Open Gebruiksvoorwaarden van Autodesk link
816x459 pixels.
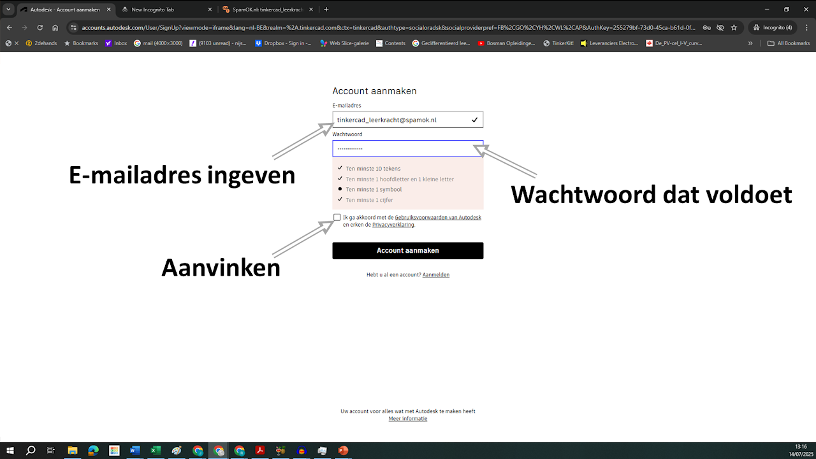click(x=438, y=217)
